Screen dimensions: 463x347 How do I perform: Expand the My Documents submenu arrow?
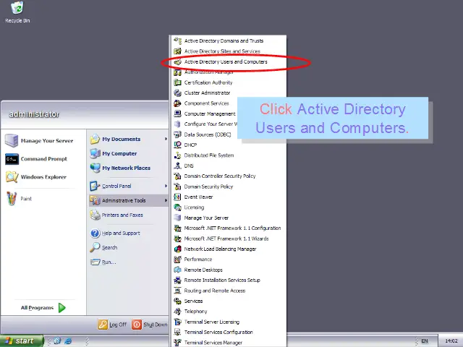click(x=166, y=139)
